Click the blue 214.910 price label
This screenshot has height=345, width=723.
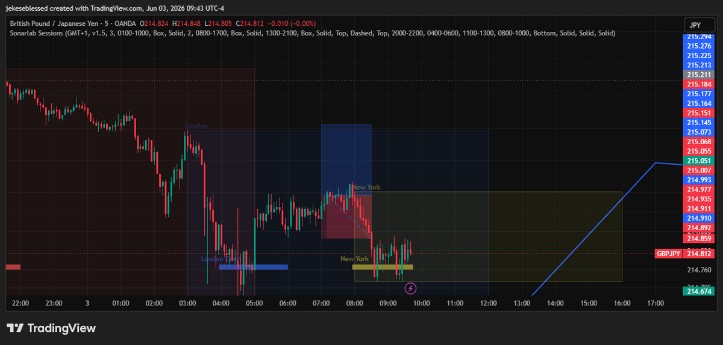coord(699,218)
